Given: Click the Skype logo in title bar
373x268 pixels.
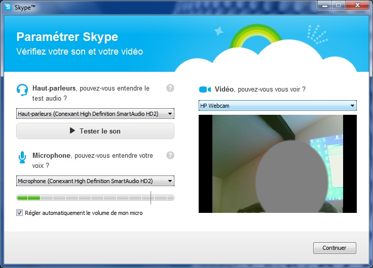Looking at the screenshot, I should (8, 7).
